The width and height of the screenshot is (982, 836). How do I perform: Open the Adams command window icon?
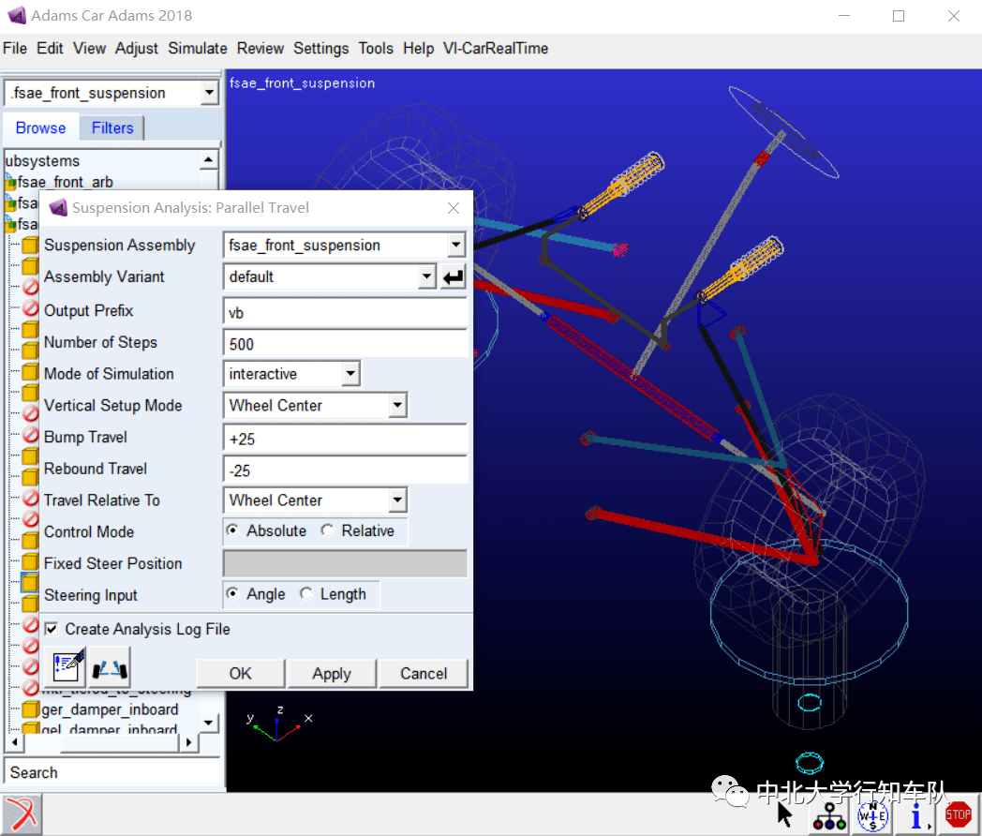pos(22,814)
